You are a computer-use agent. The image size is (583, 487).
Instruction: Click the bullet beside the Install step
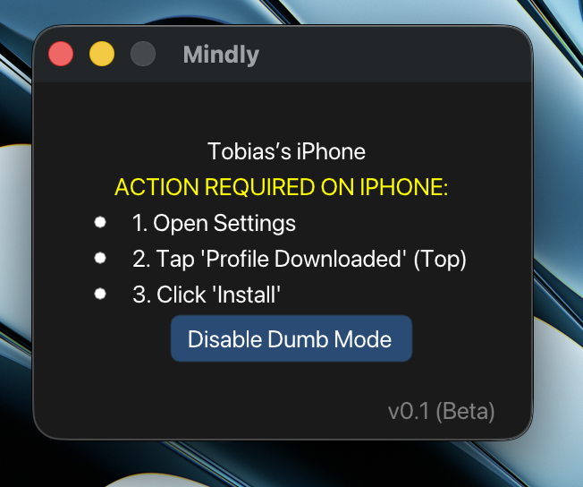[100, 294]
